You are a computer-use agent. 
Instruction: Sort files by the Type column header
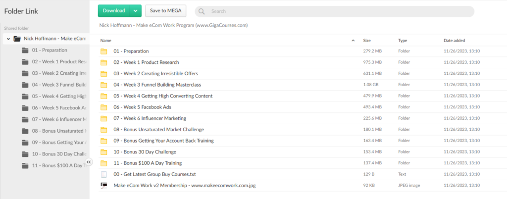point(403,41)
